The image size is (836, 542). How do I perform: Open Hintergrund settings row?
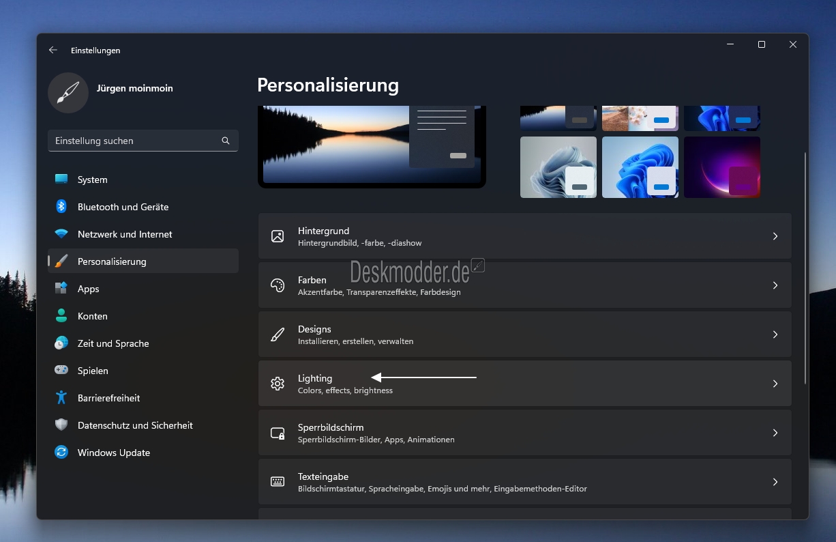(x=524, y=236)
